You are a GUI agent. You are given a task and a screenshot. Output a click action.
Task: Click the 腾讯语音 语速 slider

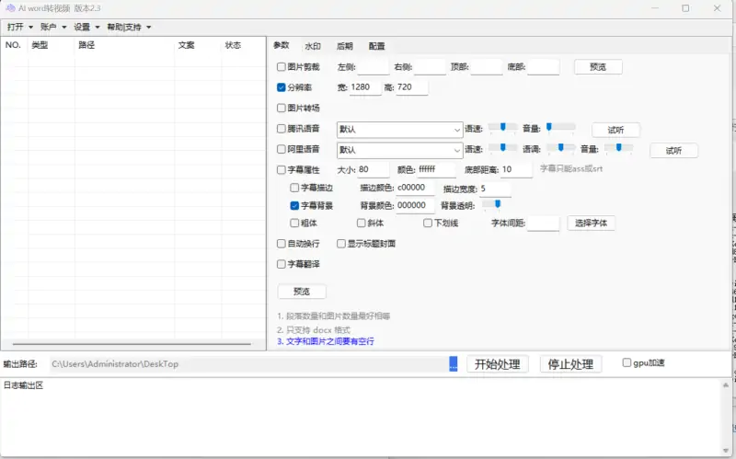(502, 128)
